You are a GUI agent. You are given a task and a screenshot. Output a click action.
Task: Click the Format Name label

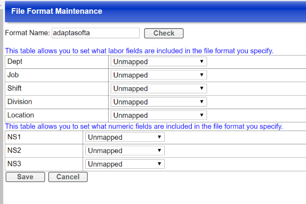[28, 33]
